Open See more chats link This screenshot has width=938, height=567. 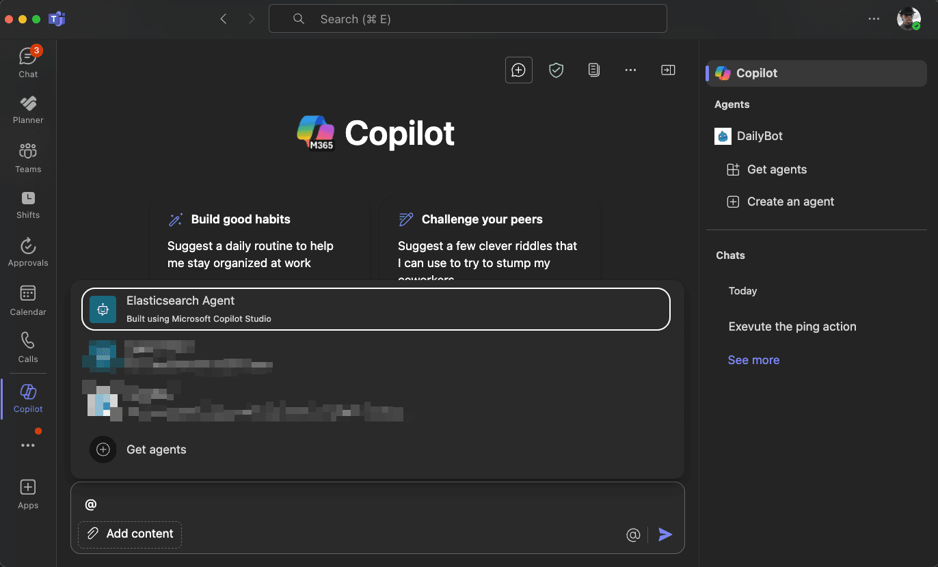[753, 360]
